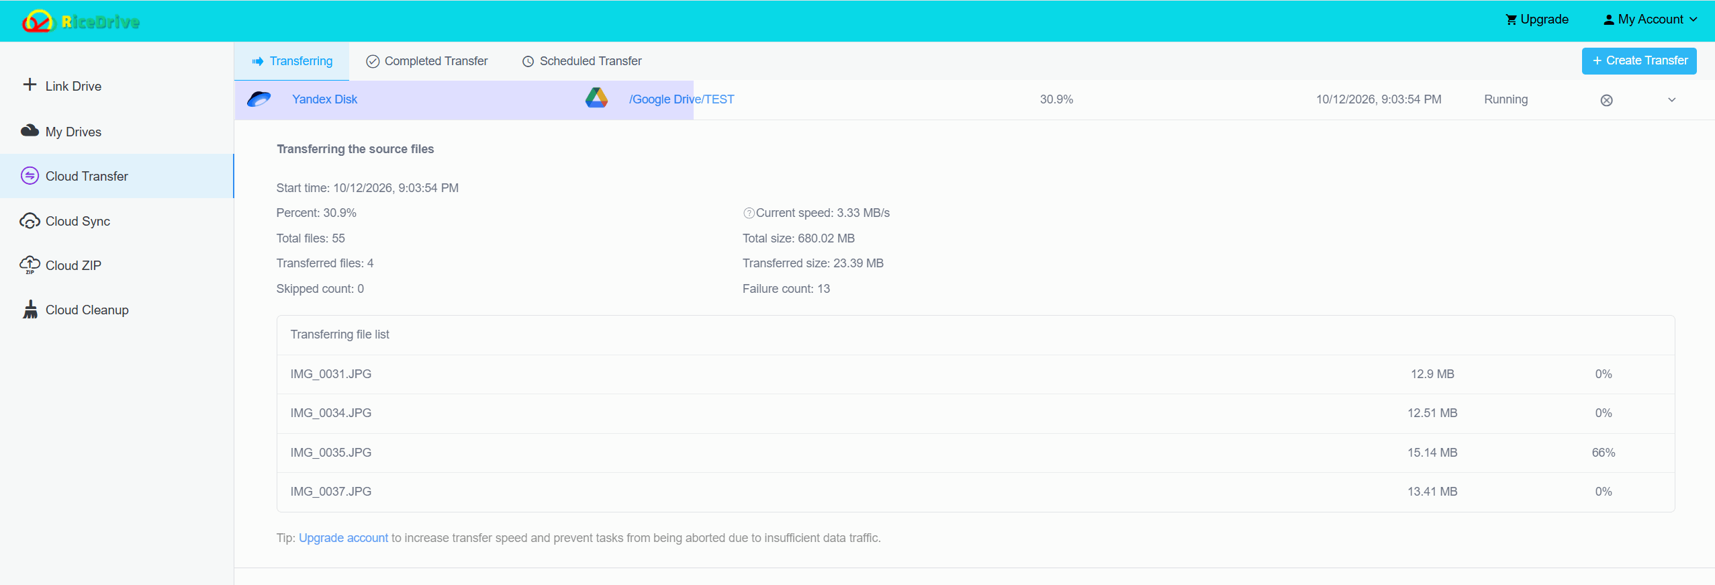1715x585 pixels.
Task: Click the Running status label
Action: point(1505,99)
